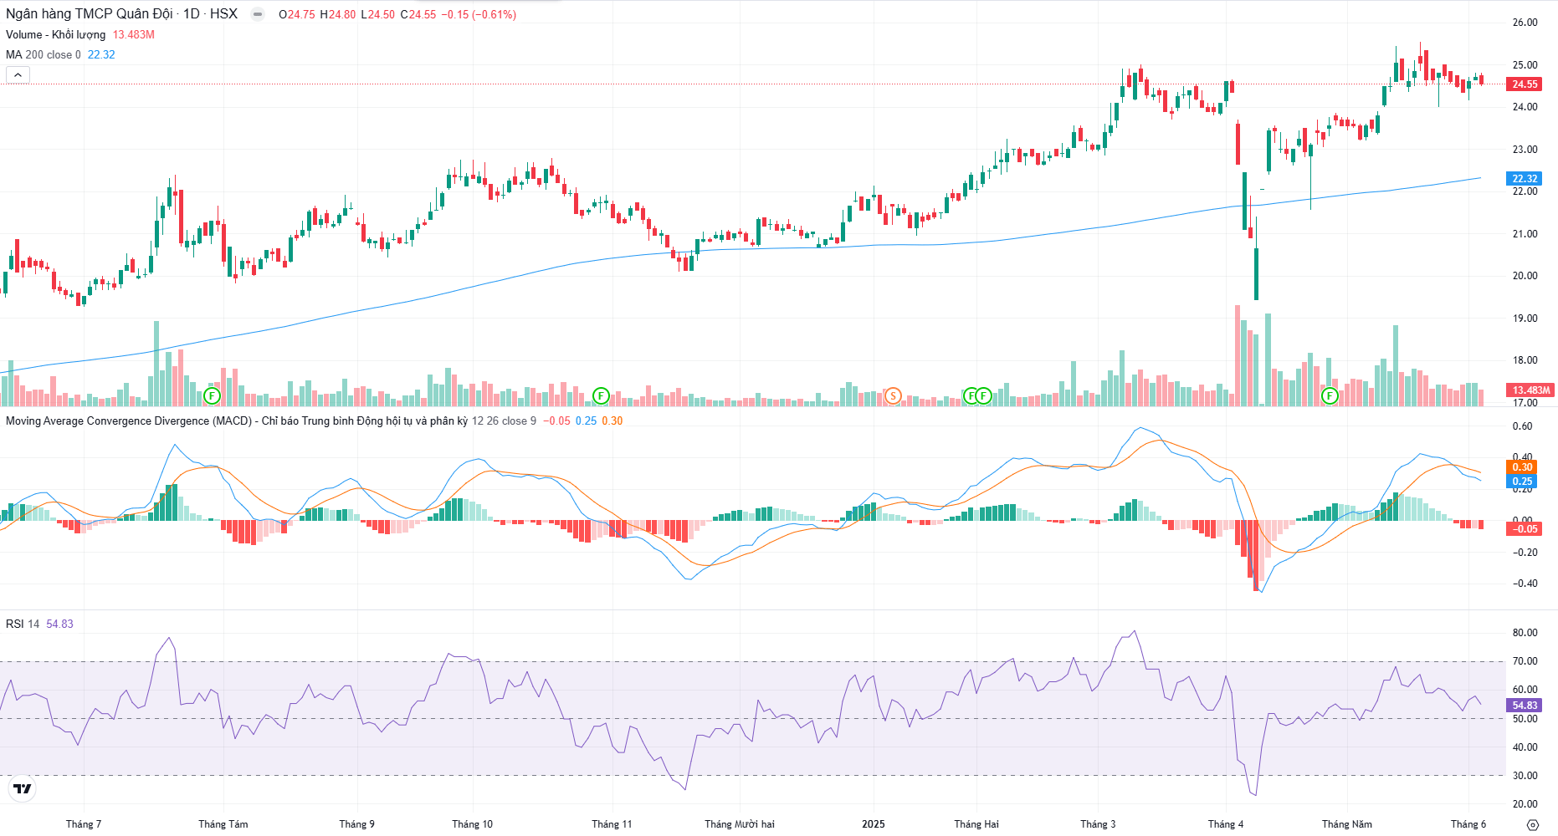This screenshot has height=836, width=1558.
Task: Click the 54.83 RSI value in legend
Action: click(59, 624)
